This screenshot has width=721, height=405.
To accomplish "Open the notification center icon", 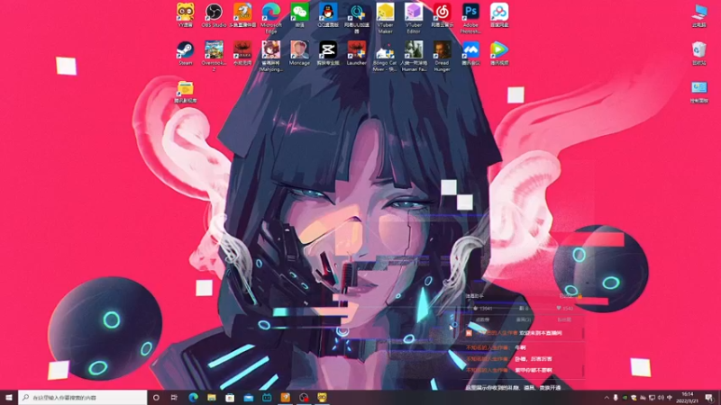I will coord(708,398).
